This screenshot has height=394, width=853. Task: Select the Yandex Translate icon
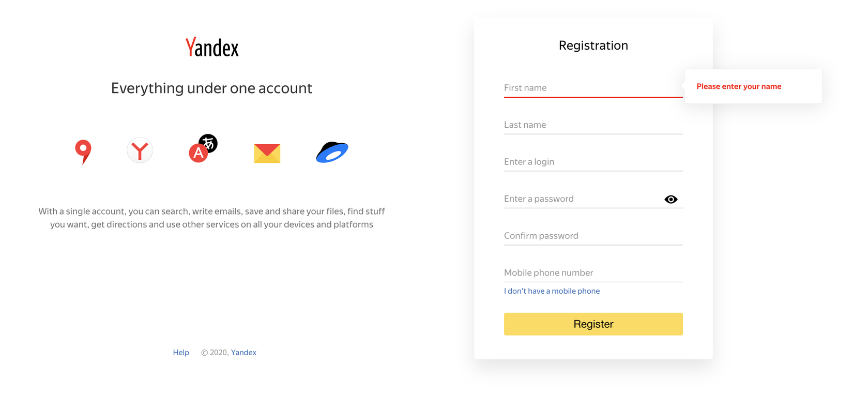[203, 149]
